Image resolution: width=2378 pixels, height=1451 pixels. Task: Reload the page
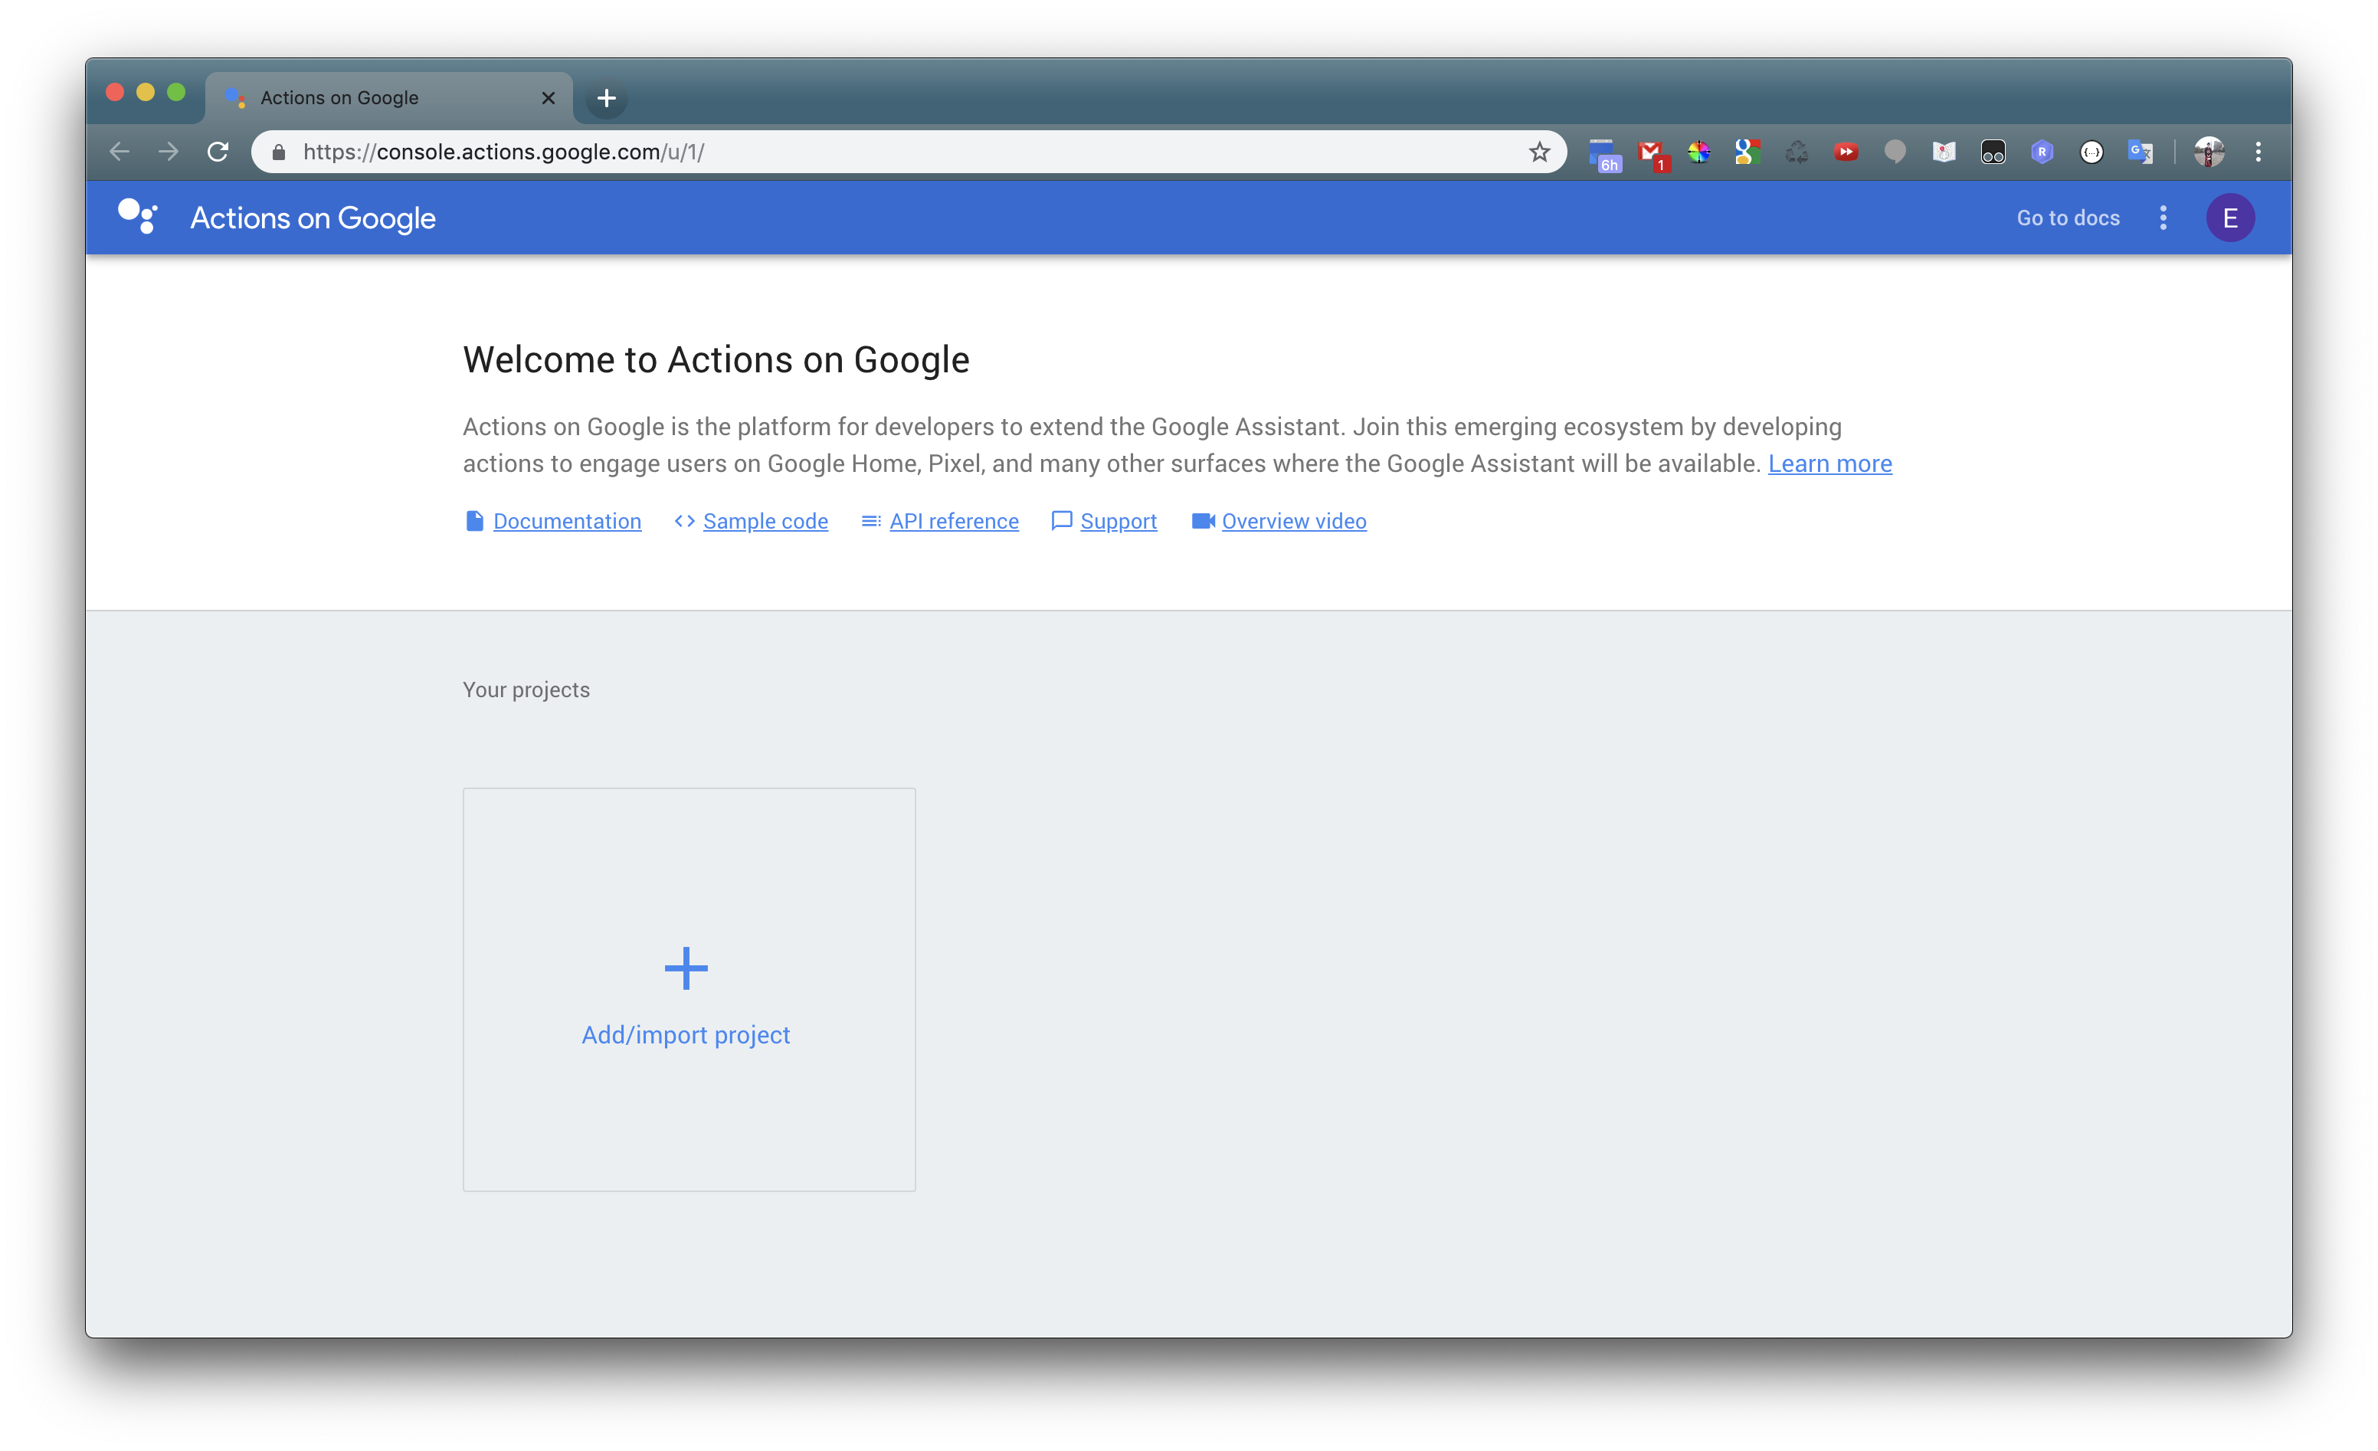pyautogui.click(x=218, y=152)
